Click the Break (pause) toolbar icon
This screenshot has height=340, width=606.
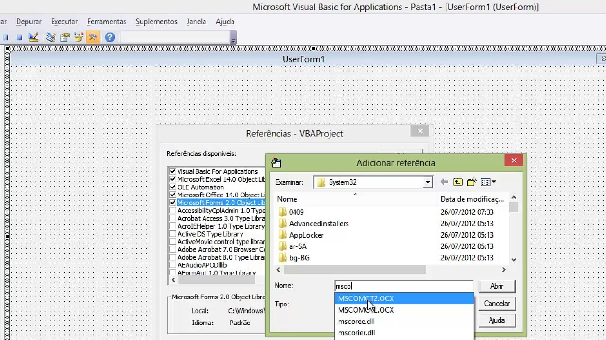(6, 37)
